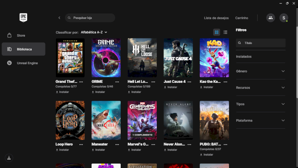Click the Conquistas 0/37 text
This screenshot has height=168, width=298.
pos(210,149)
